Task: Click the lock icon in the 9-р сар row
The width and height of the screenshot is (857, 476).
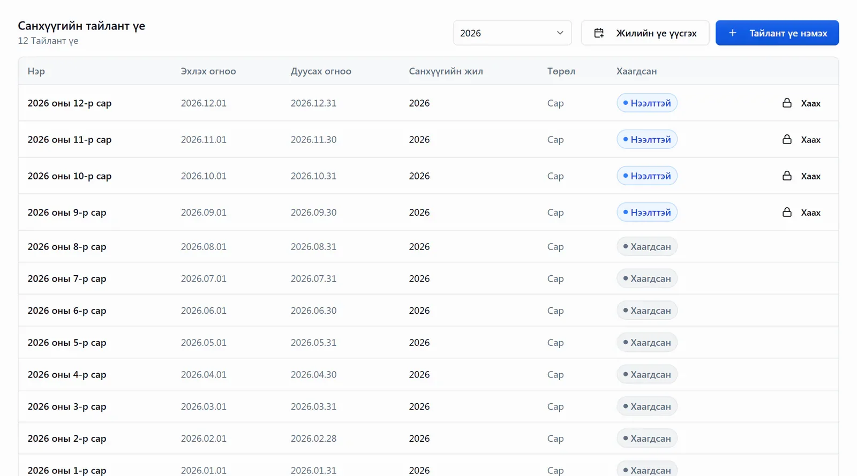Action: coord(787,212)
